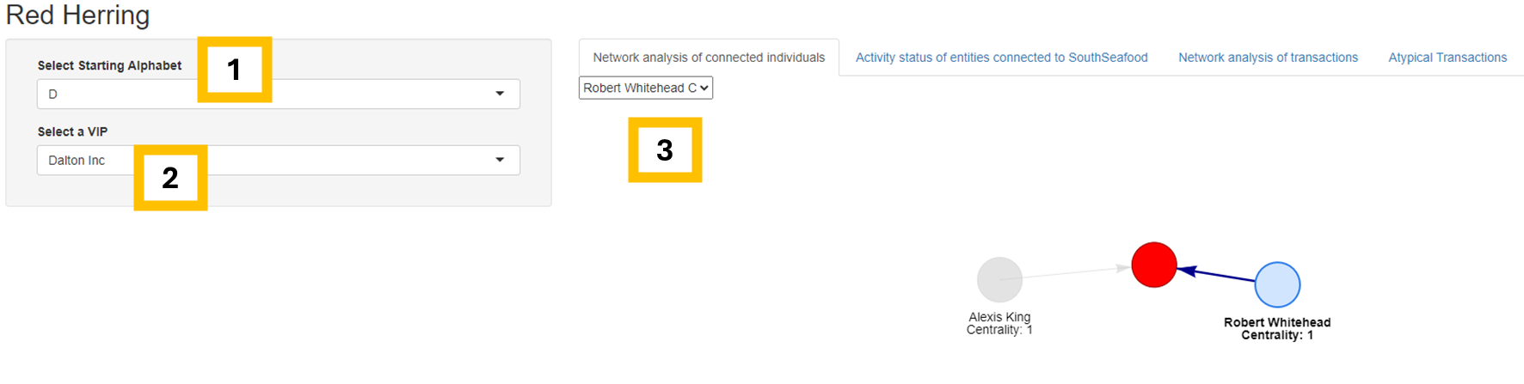Click the Red Herring page title

pyautogui.click(x=77, y=15)
